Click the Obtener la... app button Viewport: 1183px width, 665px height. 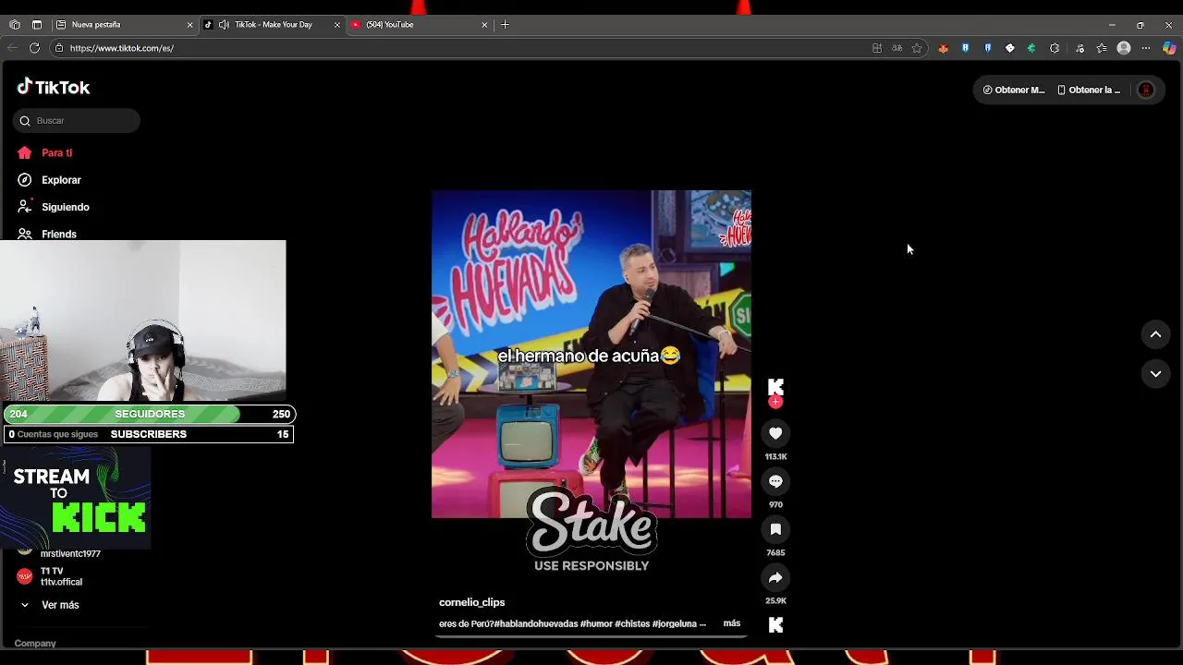tap(1088, 90)
